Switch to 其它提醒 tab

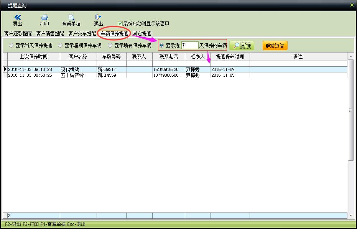tap(142, 33)
